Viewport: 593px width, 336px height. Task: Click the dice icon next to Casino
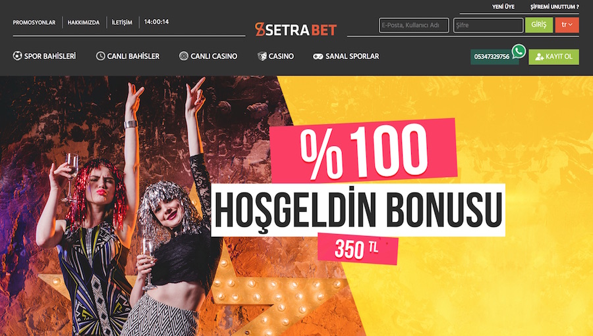point(262,57)
